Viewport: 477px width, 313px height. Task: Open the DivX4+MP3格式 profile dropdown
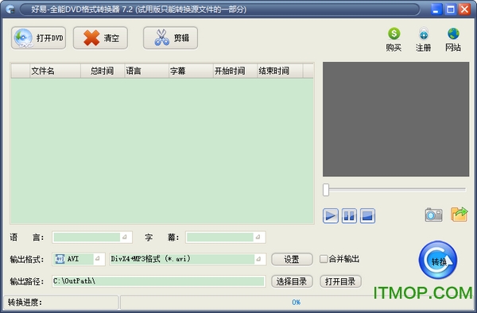(x=258, y=259)
